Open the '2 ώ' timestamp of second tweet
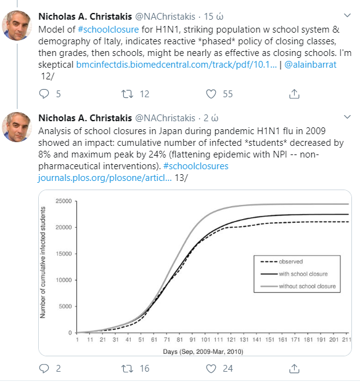360x384 pixels. (211, 118)
